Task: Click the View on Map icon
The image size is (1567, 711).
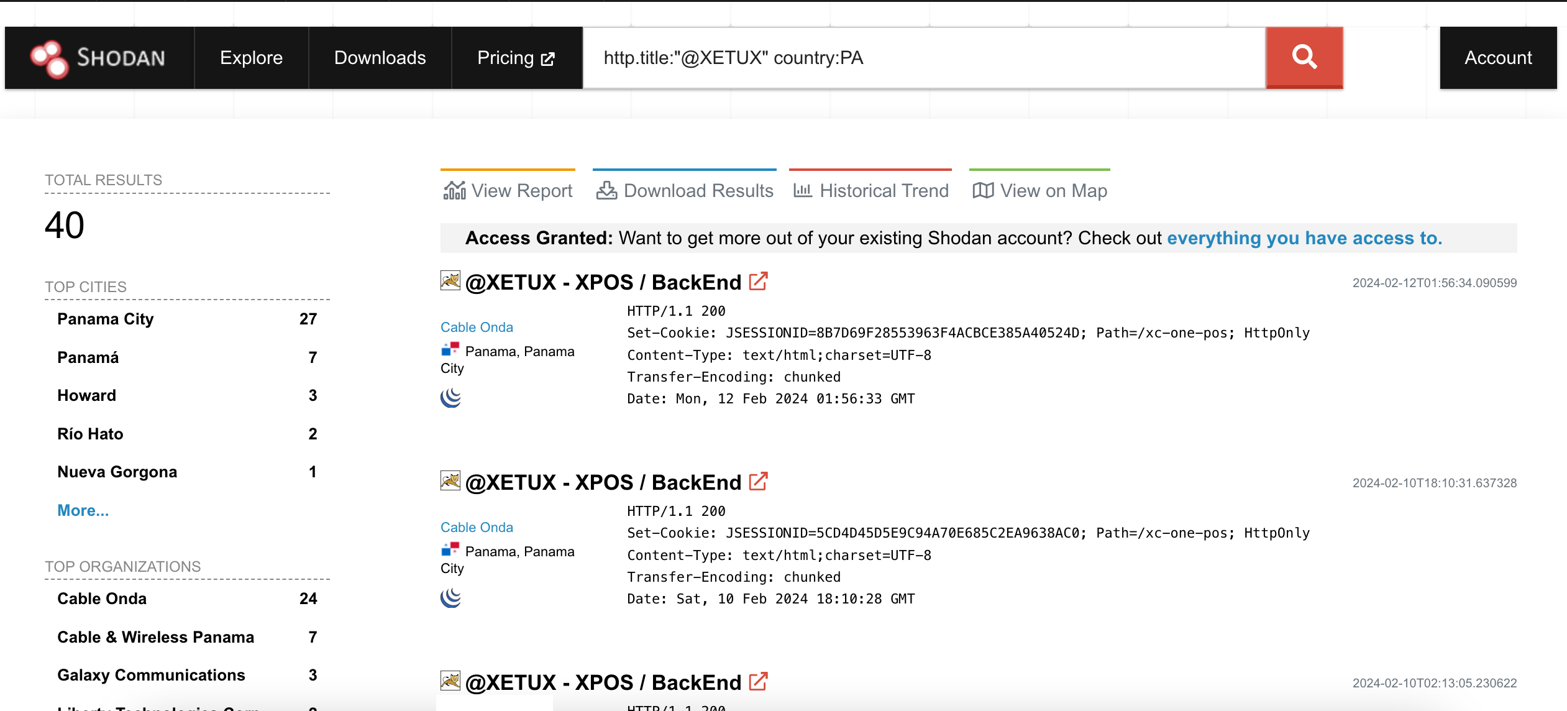Action: tap(983, 190)
